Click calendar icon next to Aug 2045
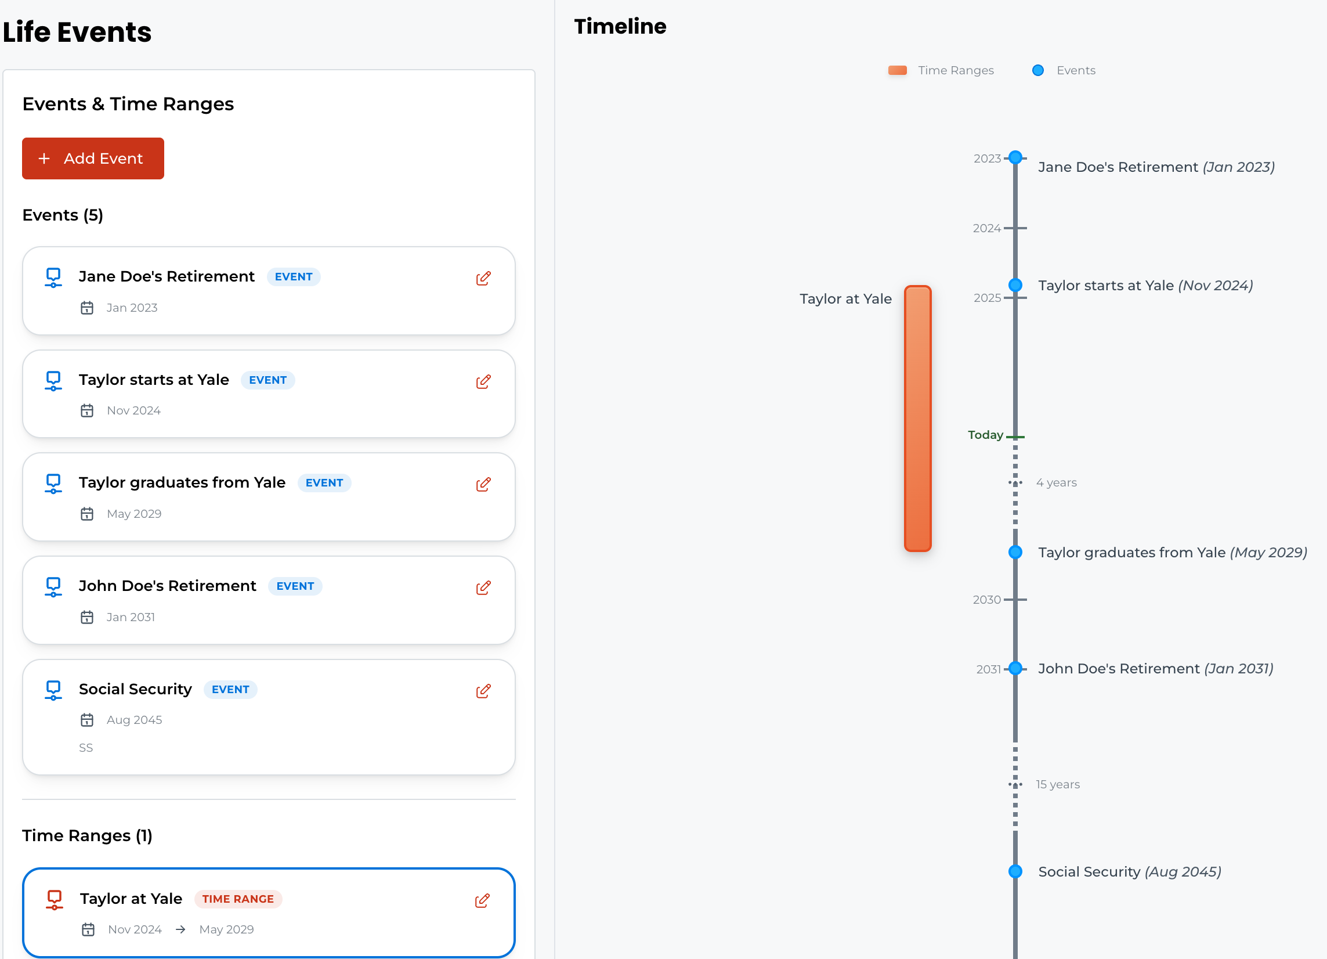Screen dimensions: 1327x959 (x=87, y=720)
